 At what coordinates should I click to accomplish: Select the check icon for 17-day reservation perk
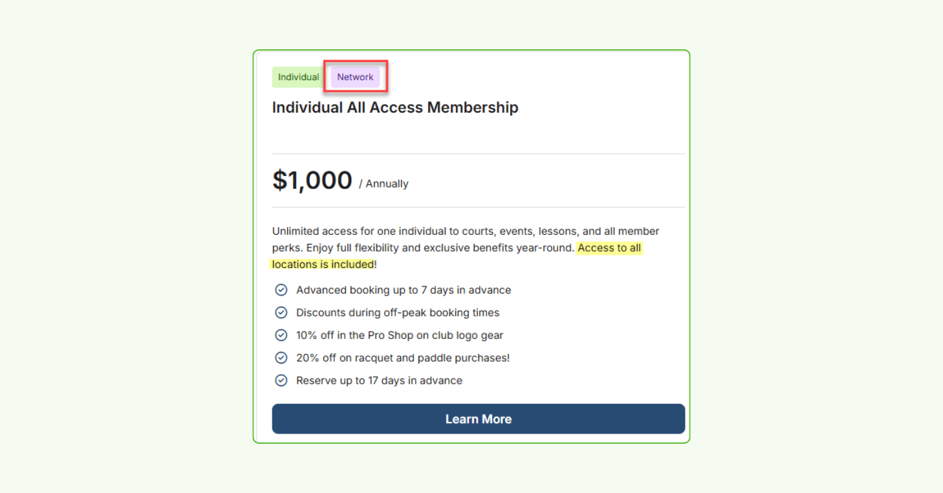coord(281,380)
